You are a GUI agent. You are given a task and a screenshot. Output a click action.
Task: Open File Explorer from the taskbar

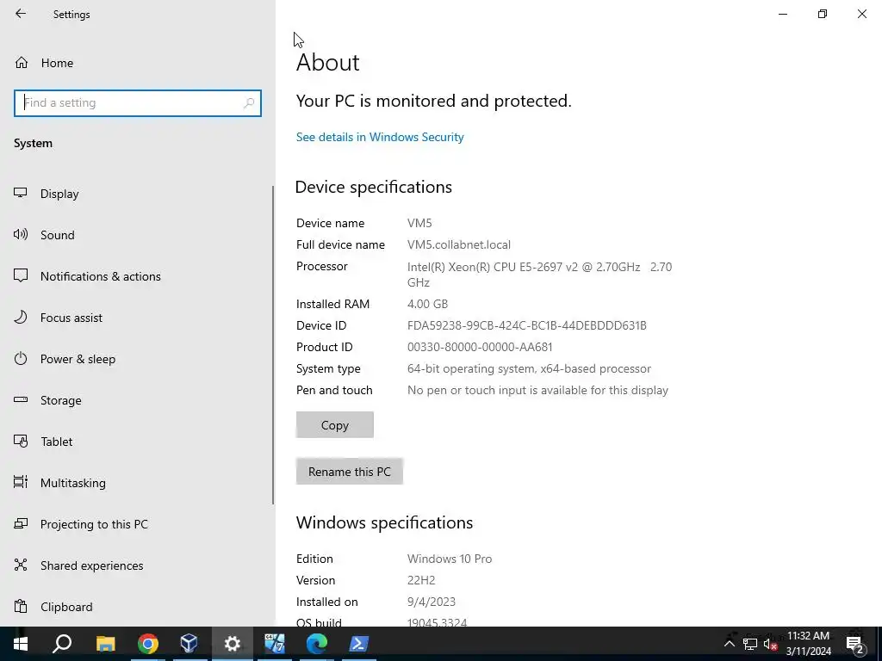pyautogui.click(x=106, y=644)
